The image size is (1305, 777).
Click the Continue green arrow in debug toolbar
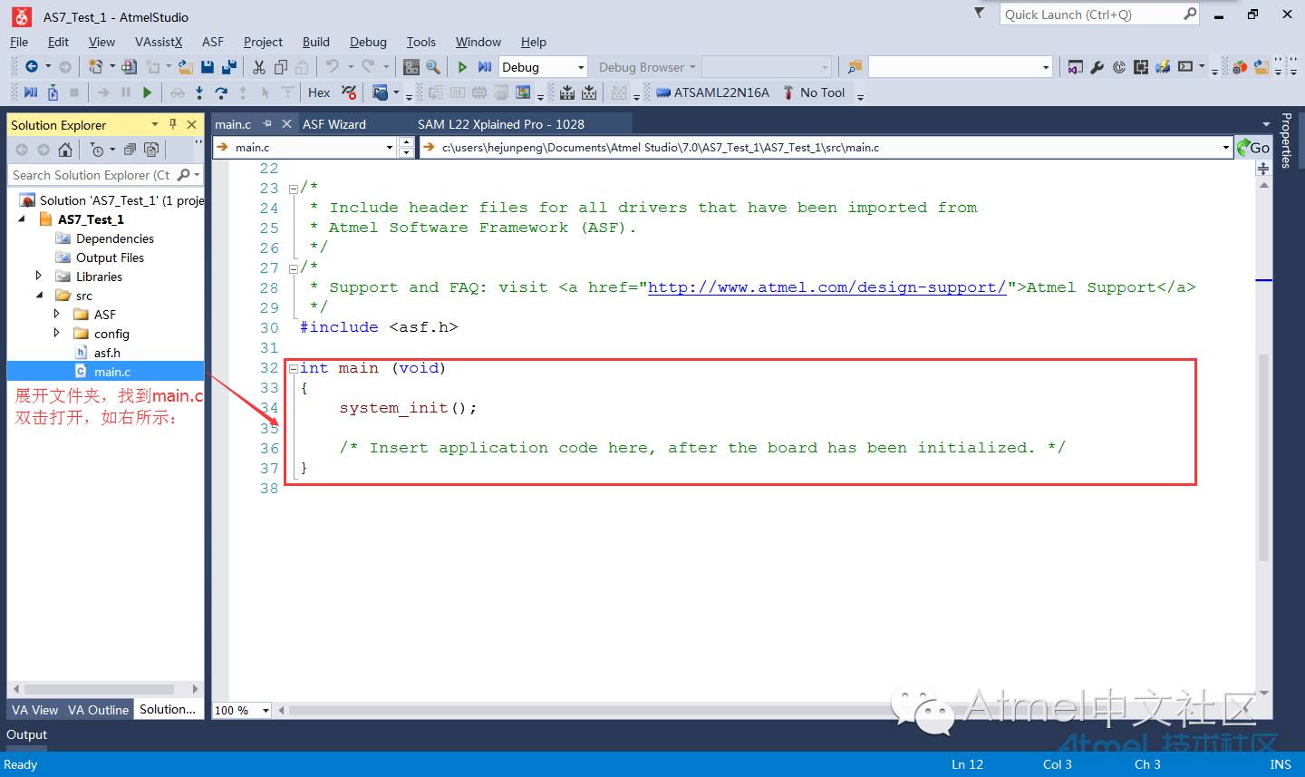click(147, 92)
